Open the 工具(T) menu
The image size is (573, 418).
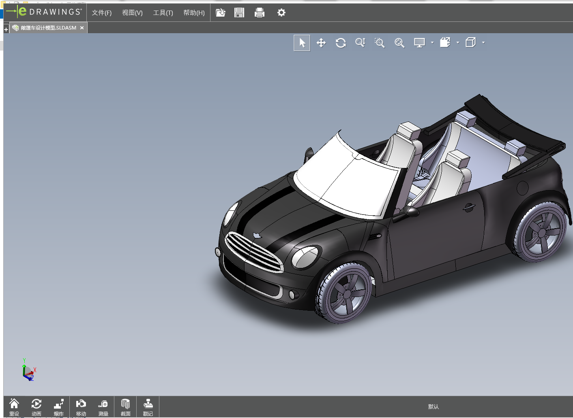[x=163, y=13]
